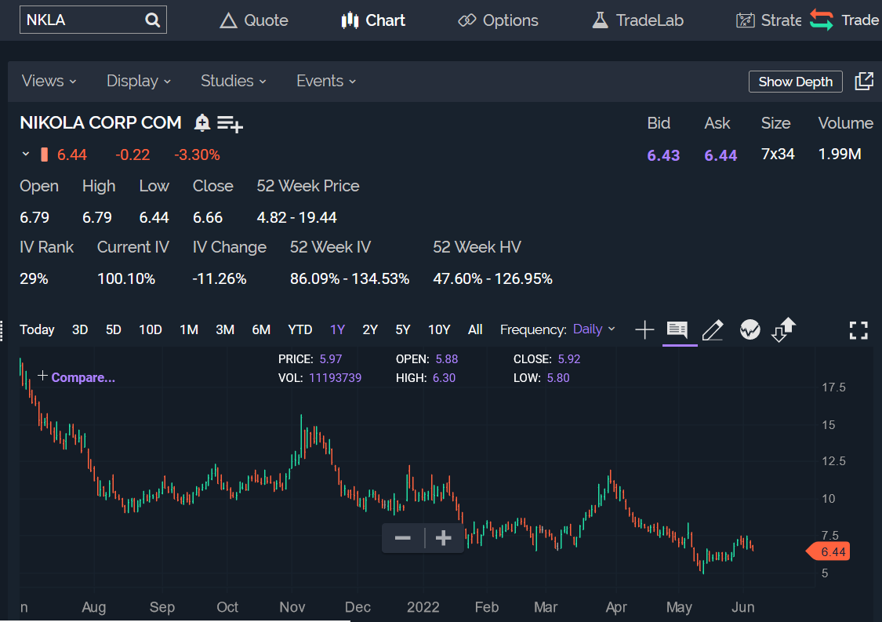Collapse the quote details chevron
This screenshot has height=622, width=882.
[25, 155]
